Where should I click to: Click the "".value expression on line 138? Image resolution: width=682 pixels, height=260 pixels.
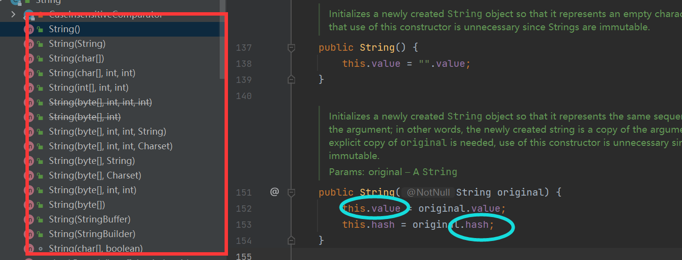click(441, 63)
